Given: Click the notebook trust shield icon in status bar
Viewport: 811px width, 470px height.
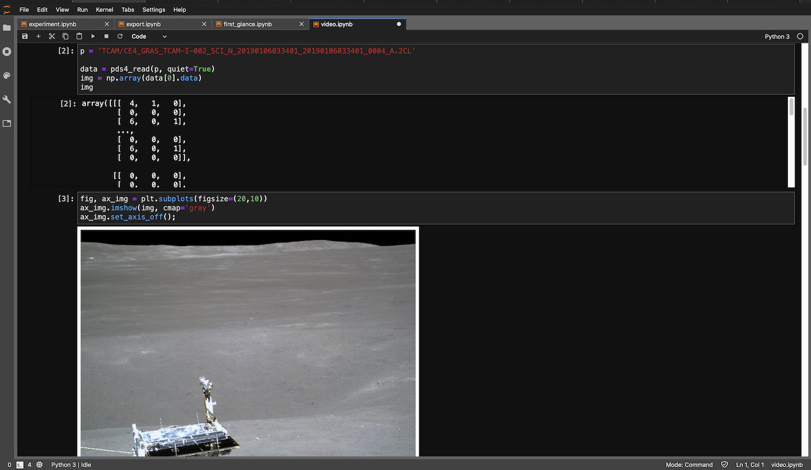Looking at the screenshot, I should point(724,465).
